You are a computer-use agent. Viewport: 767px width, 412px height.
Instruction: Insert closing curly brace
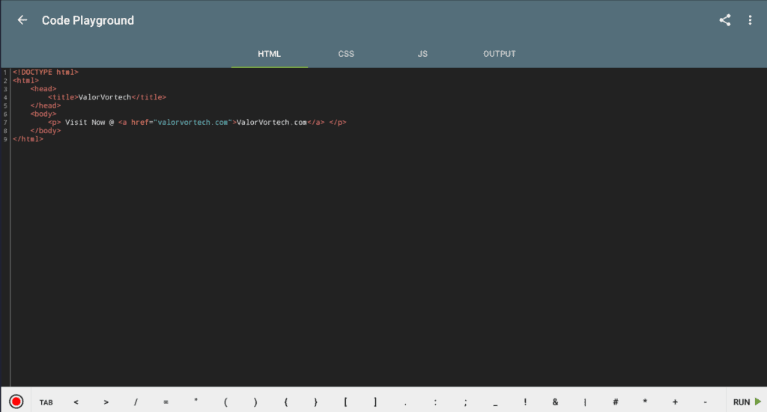[x=315, y=402]
